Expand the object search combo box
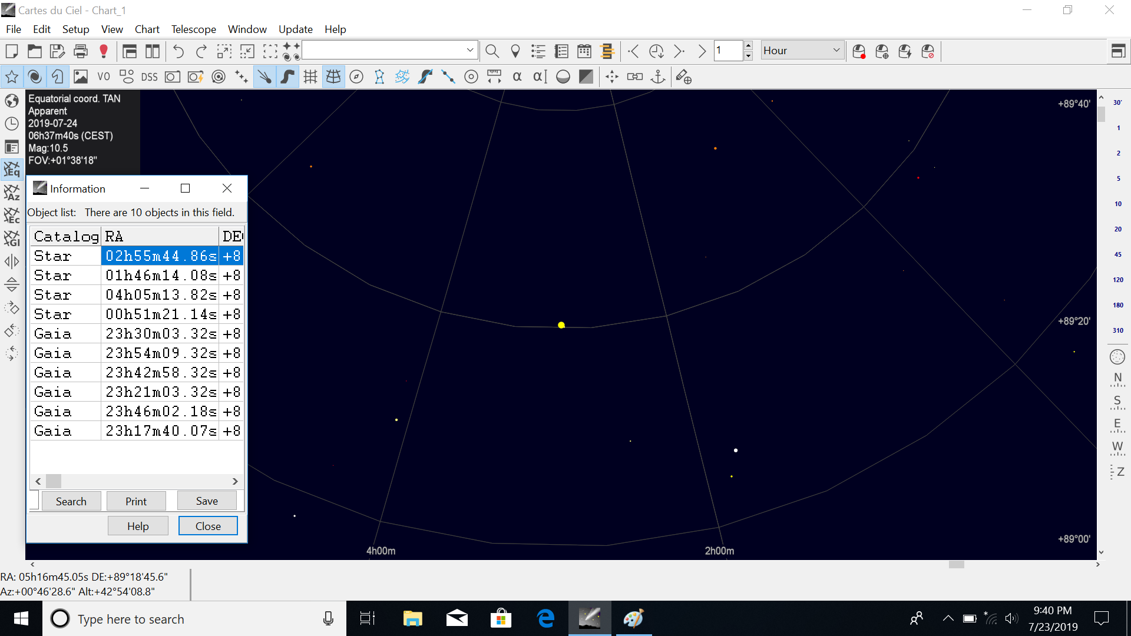Viewport: 1131px width, 636px height. point(469,51)
